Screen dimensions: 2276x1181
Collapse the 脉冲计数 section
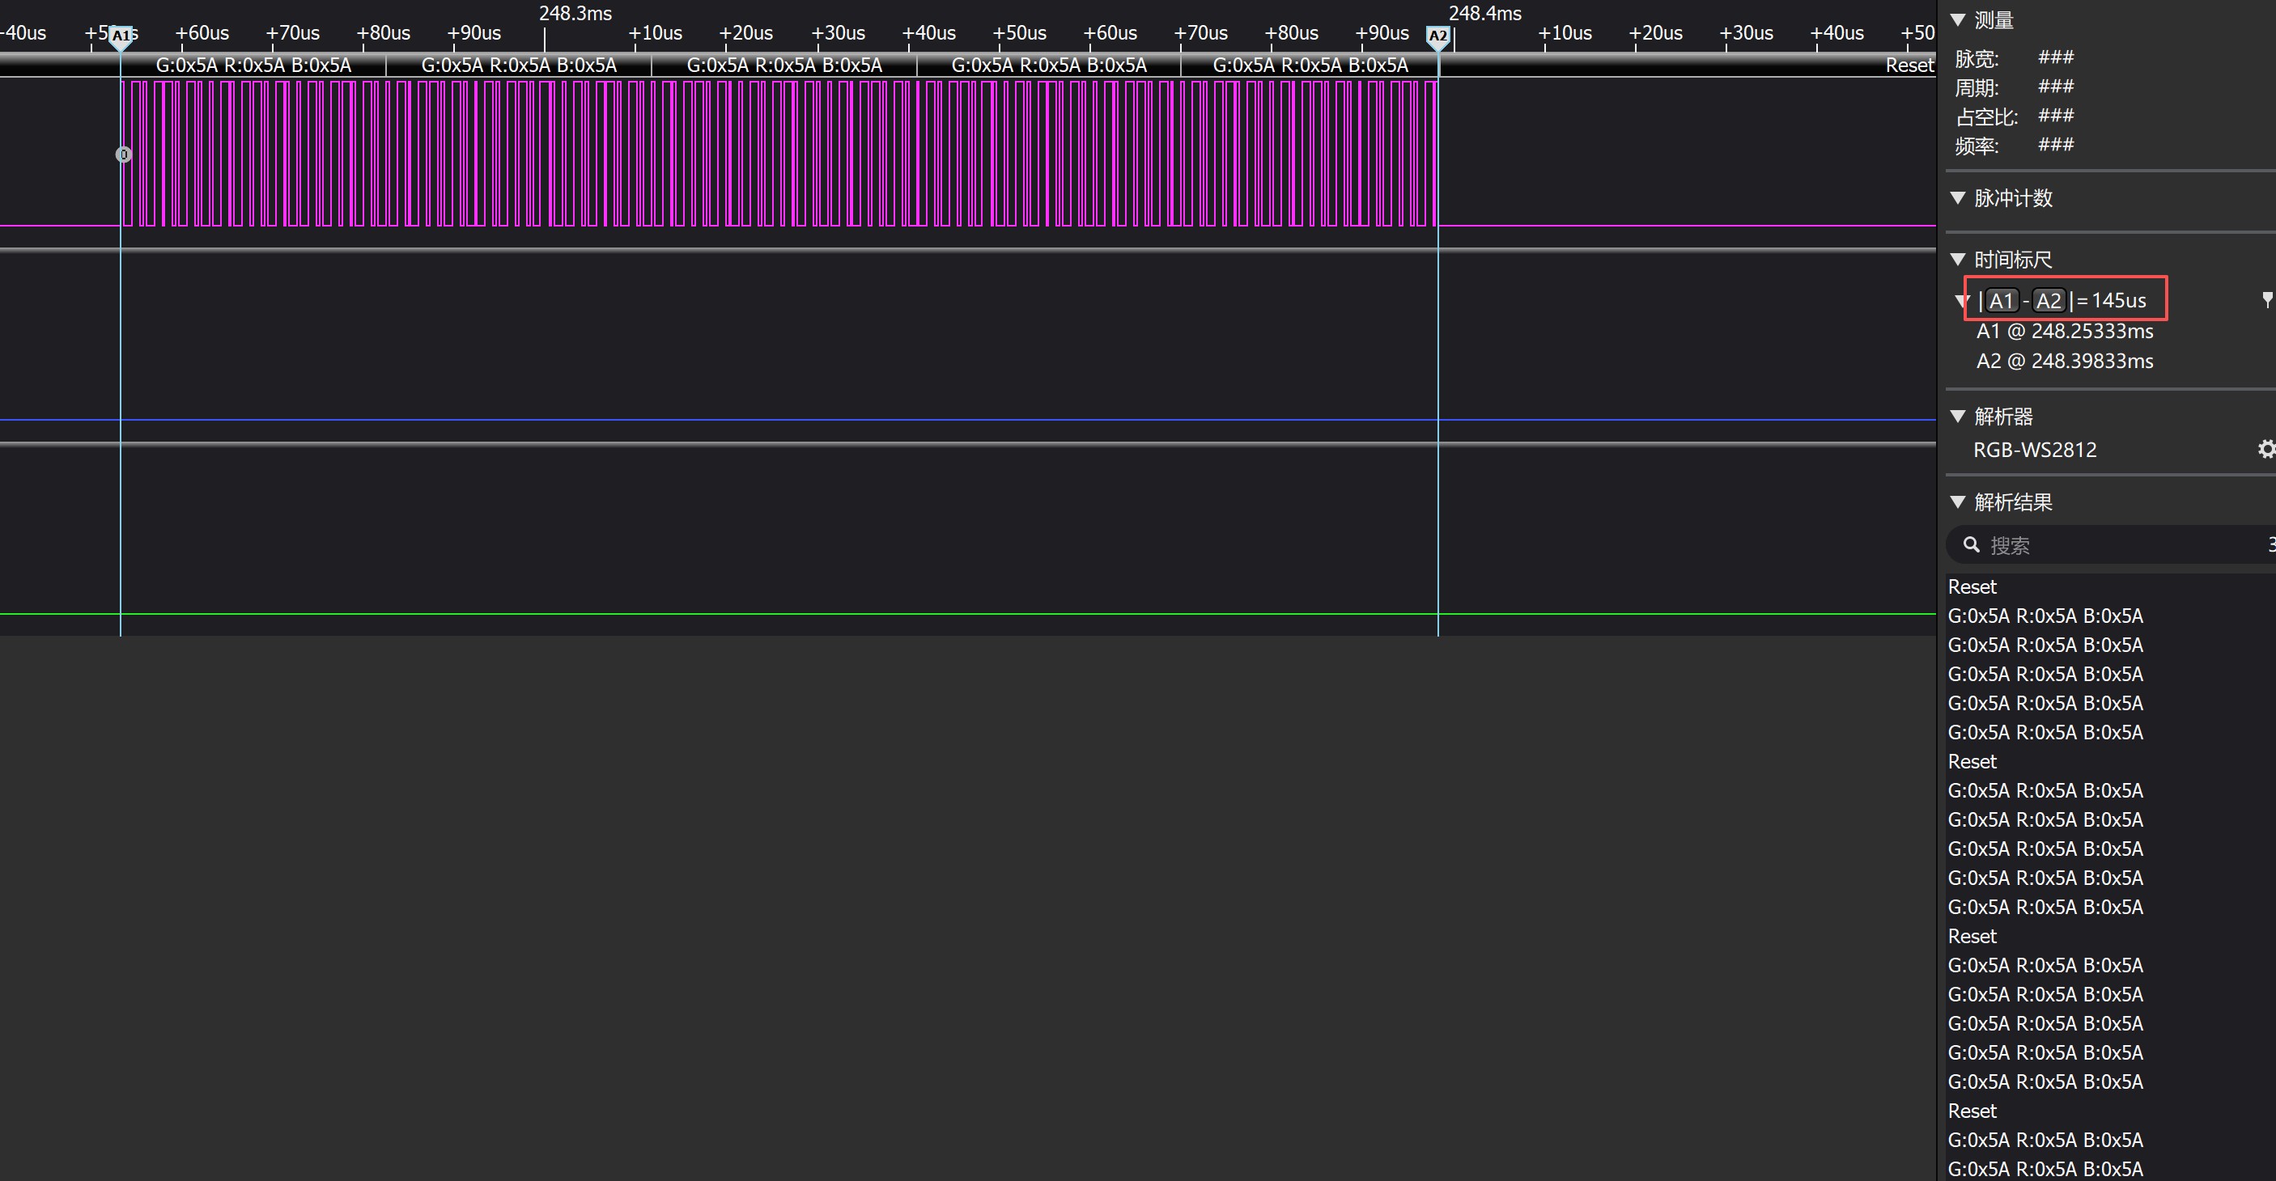pos(1958,198)
